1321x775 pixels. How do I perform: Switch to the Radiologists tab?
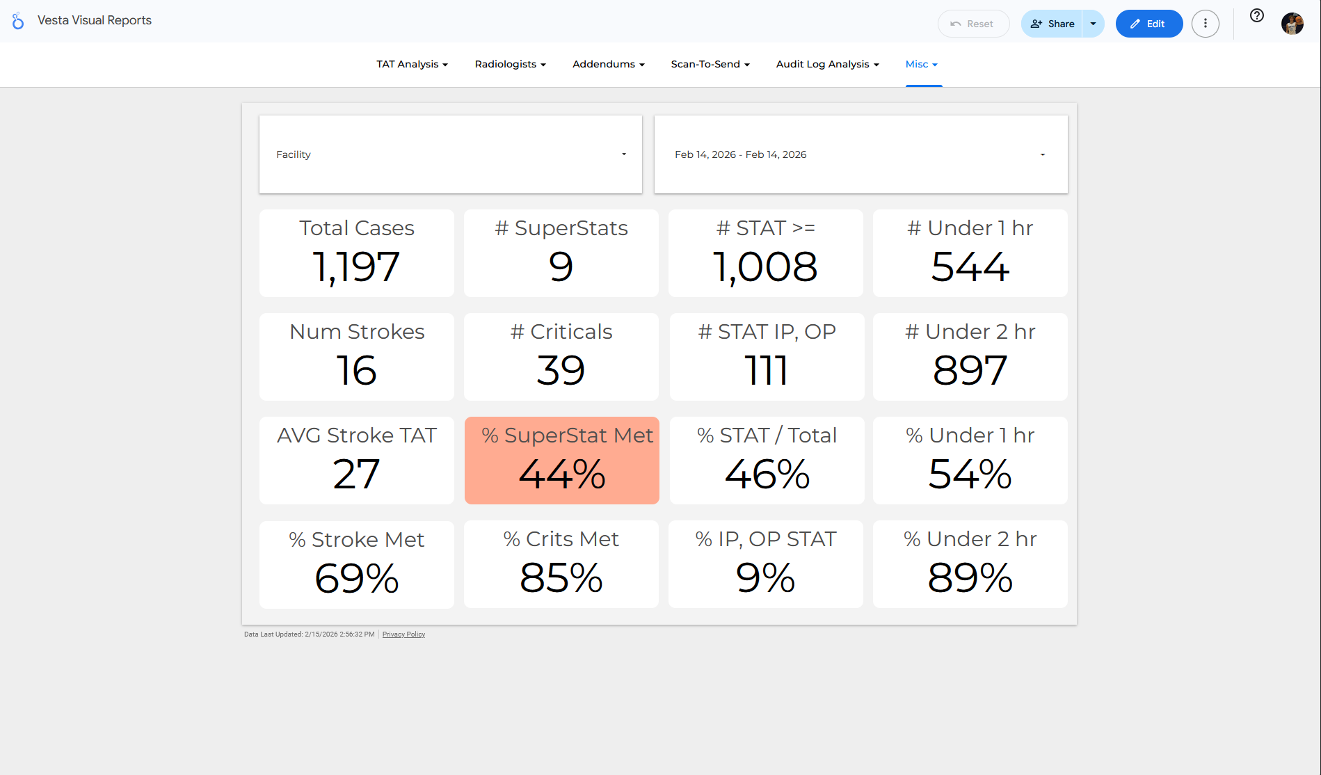coord(509,64)
